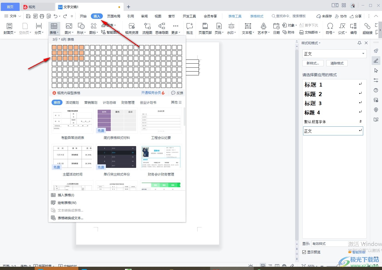The width and height of the screenshot is (382, 270).
Task: Insert a flowchart (流程图)
Action: point(147,29)
